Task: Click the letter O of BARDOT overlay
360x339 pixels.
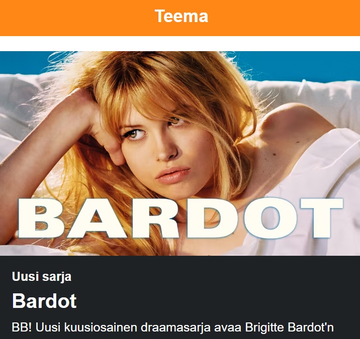Action: coord(271,218)
